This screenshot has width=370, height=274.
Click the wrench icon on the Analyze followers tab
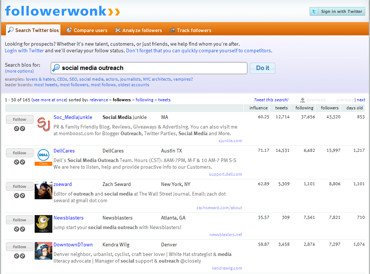(119, 30)
